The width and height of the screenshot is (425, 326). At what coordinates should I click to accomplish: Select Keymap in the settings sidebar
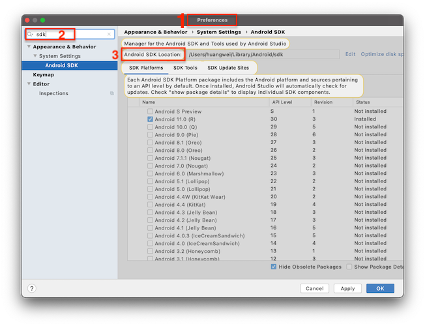coord(44,75)
